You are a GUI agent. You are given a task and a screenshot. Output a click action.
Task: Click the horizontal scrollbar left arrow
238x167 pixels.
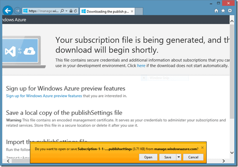pos(8,161)
